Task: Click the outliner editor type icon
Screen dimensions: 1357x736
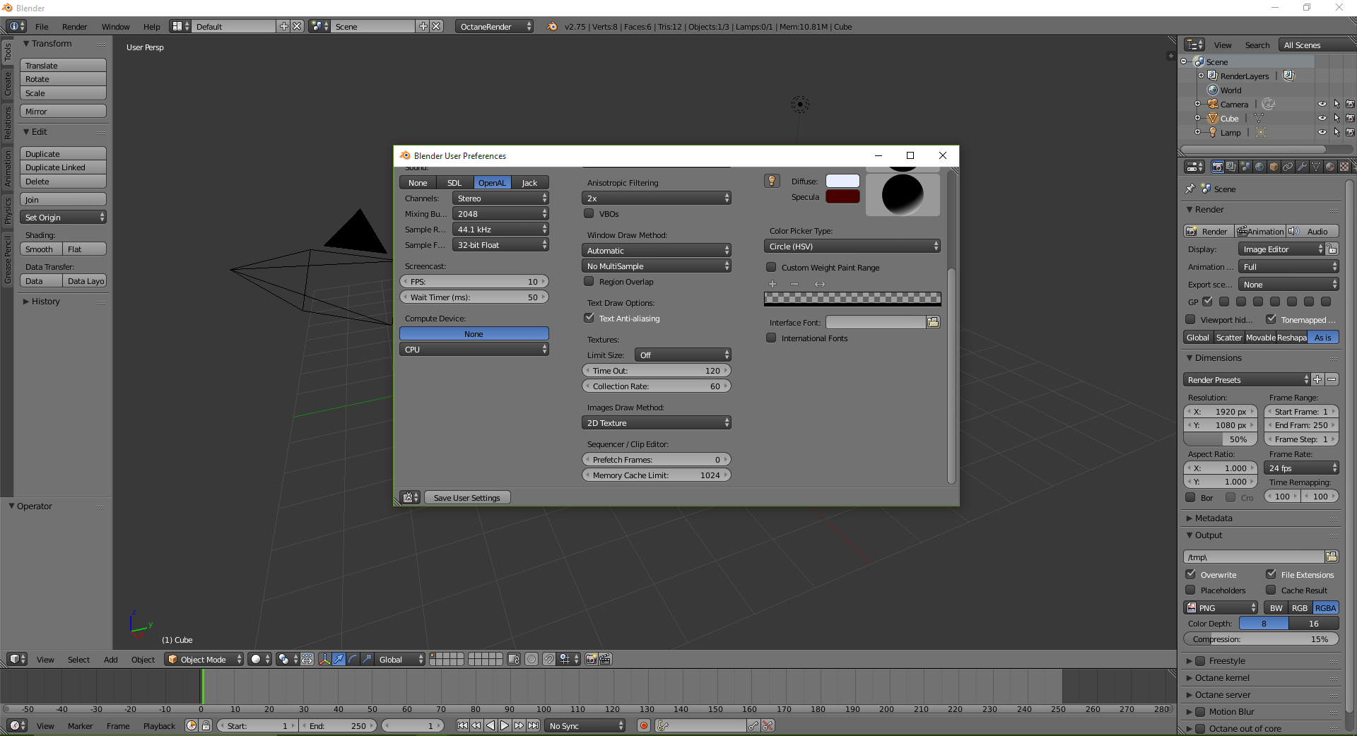Action: tap(1194, 44)
